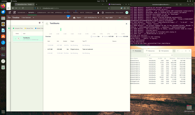Open the Time Doctor notifications bell

point(98,13)
